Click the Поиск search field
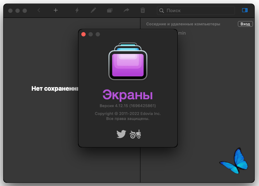This screenshot has height=186, width=259. [196, 11]
